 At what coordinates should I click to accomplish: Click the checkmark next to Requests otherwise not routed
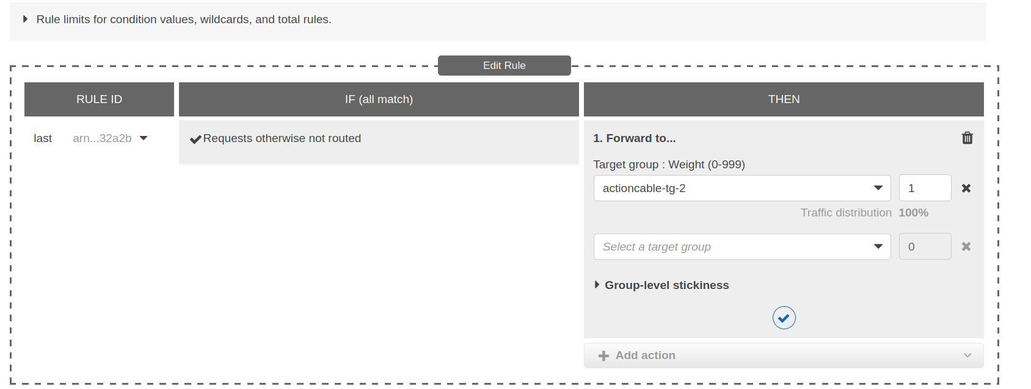click(195, 140)
